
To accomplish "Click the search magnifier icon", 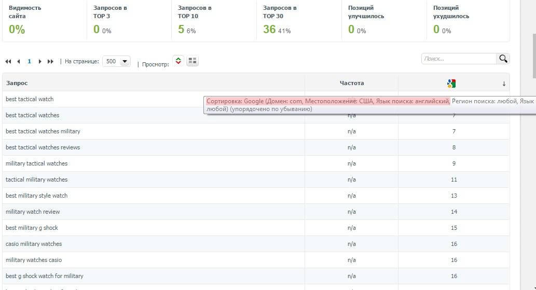I will [x=503, y=59].
